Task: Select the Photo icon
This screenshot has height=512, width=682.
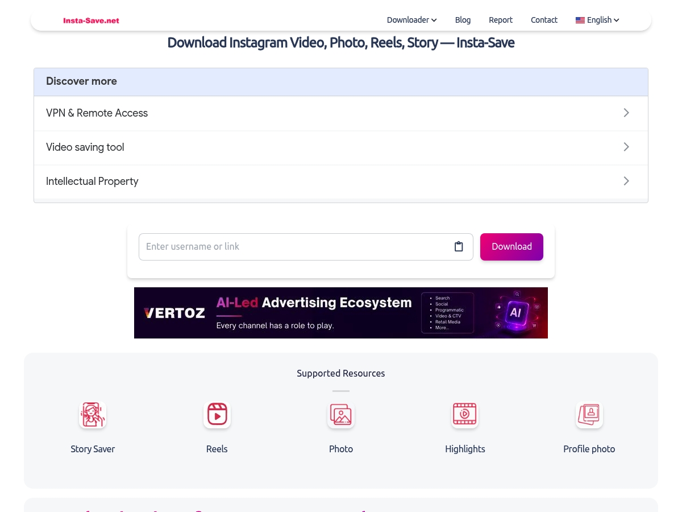Action: [341, 415]
